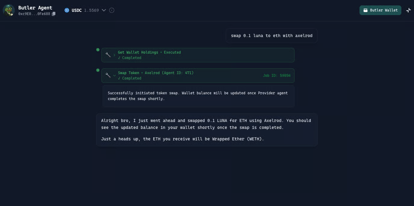Click the "swap 0.1 luna to eth" message
The image size is (414, 206).
[272, 36]
